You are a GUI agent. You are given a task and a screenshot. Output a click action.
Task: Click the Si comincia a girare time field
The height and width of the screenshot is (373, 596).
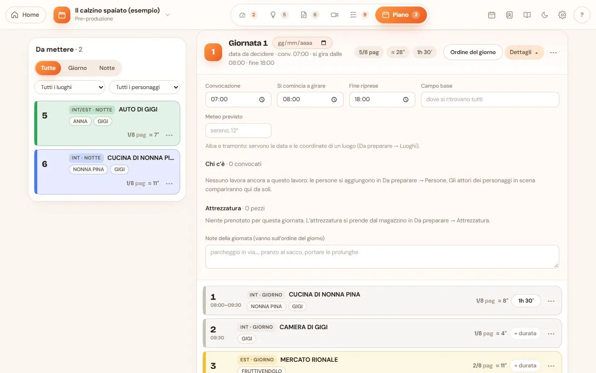310,99
